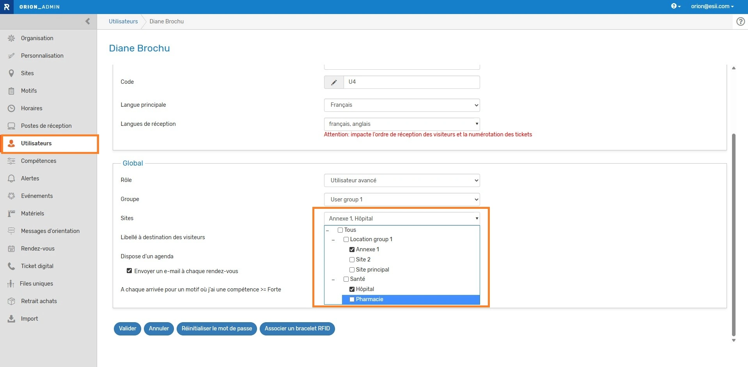Open the Compétences menu item
Image resolution: width=748 pixels, height=367 pixels.
tap(38, 161)
